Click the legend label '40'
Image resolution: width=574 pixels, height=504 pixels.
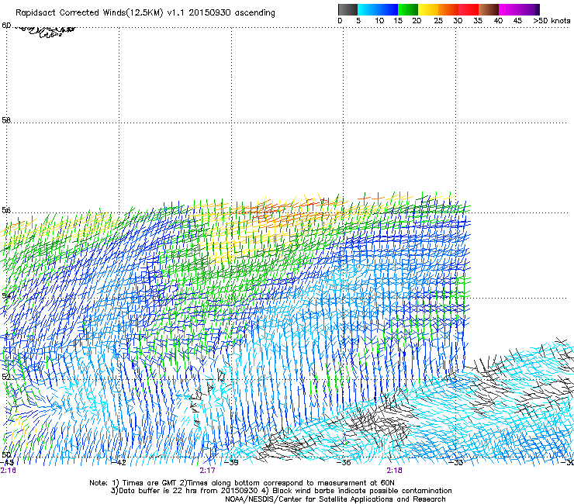coord(498,21)
